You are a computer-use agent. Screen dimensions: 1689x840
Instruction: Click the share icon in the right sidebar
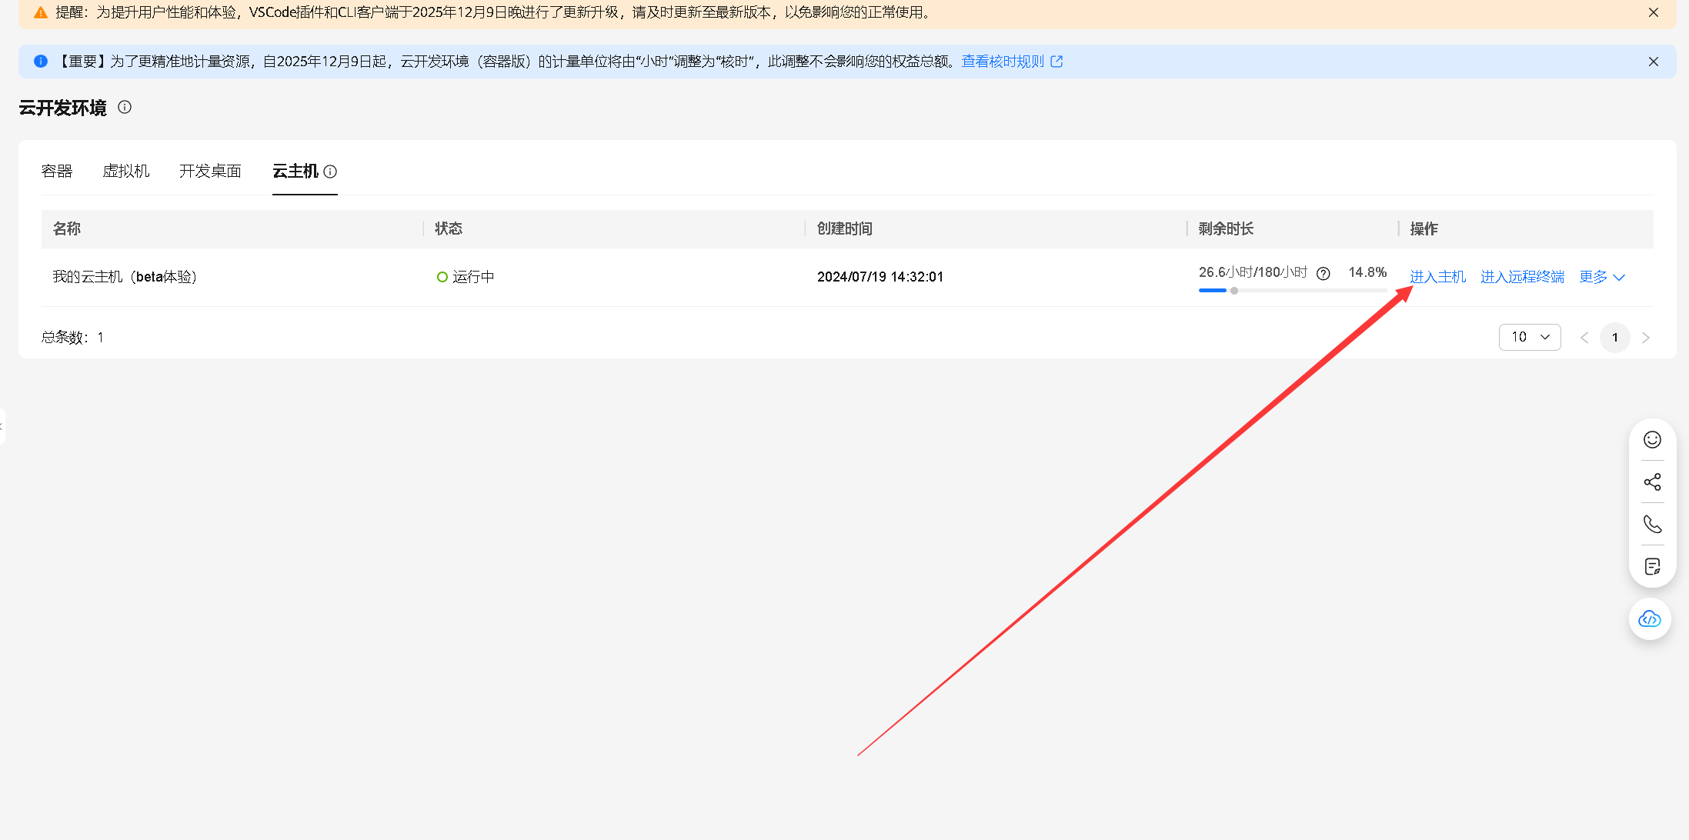point(1652,482)
